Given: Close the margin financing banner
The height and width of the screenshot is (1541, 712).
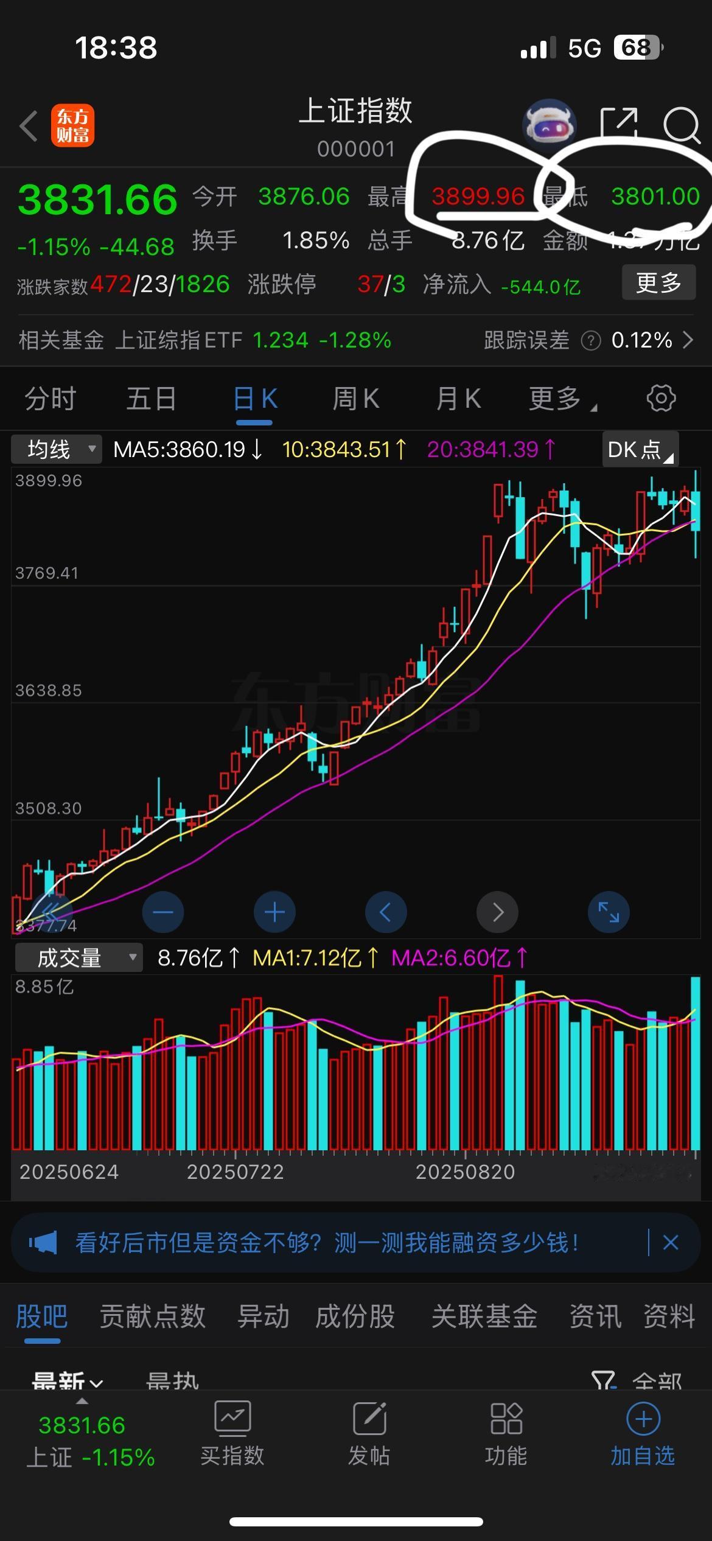Looking at the screenshot, I should tap(671, 1243).
